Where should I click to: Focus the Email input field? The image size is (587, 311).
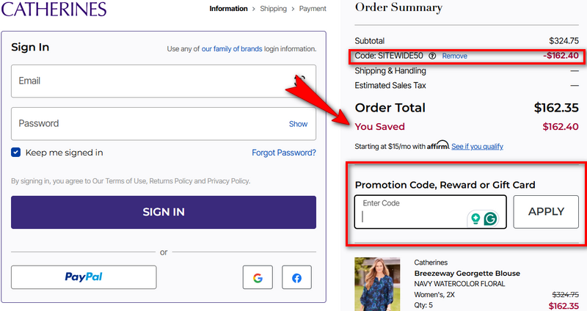pyautogui.click(x=147, y=81)
